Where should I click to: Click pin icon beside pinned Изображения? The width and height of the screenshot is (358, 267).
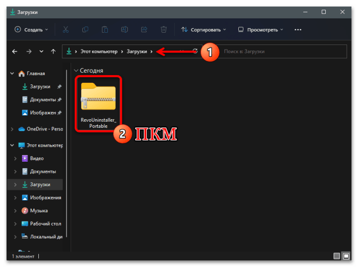click(x=59, y=113)
